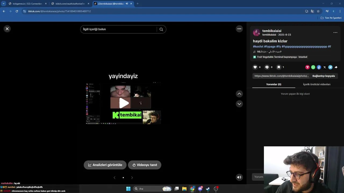Go back in browser history
344x193 pixels.
4,11
